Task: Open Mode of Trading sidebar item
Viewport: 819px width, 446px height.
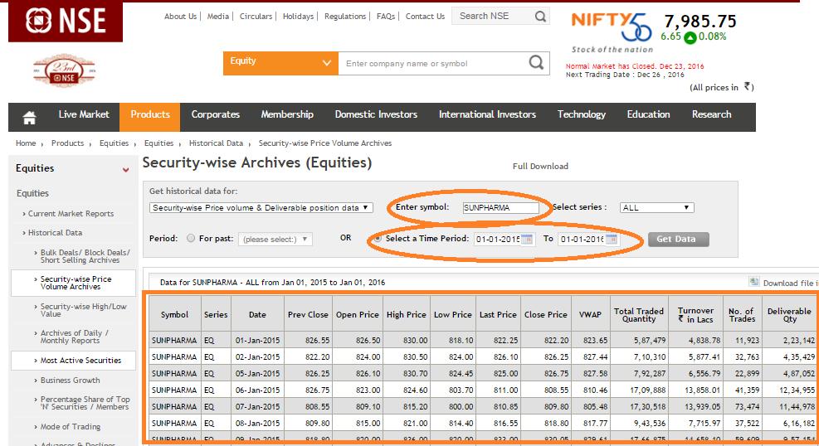Action: (71, 426)
